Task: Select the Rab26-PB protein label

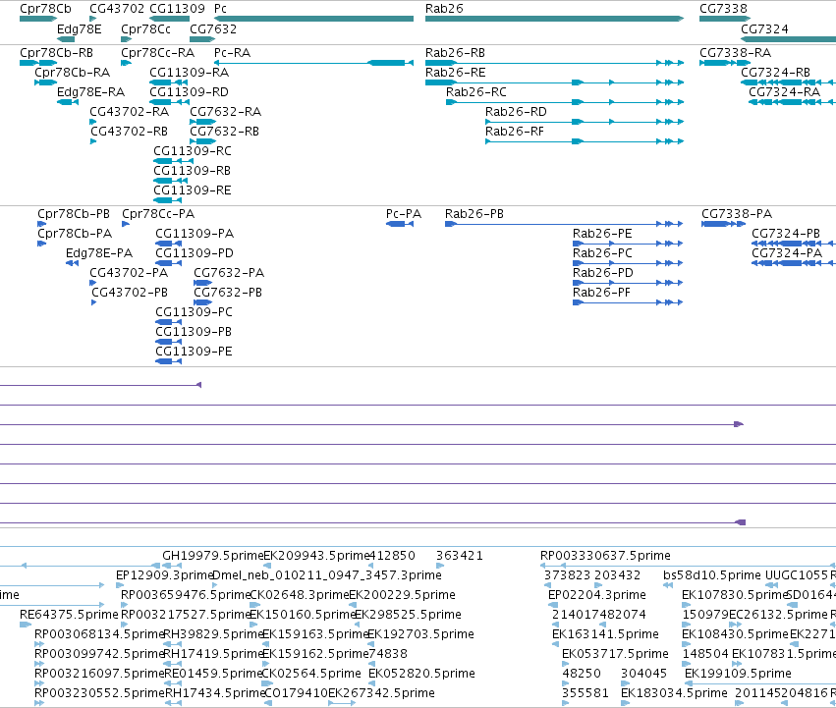Action: pos(474,214)
